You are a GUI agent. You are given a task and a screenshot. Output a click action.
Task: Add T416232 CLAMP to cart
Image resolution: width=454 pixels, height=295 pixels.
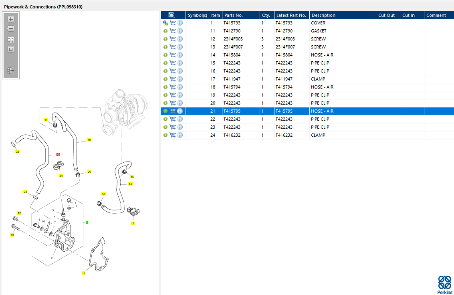[x=173, y=135]
